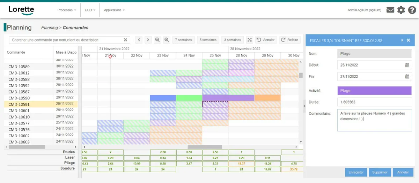Click the dashed selected task of CMD-10591
Image resolution: width=419 pixels, height=183 pixels.
click(x=215, y=104)
